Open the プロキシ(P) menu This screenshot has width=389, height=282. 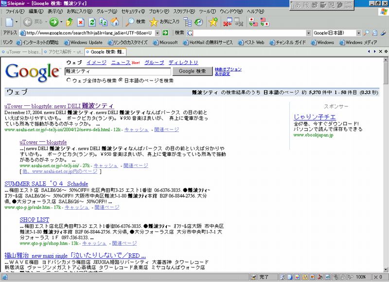point(159,11)
